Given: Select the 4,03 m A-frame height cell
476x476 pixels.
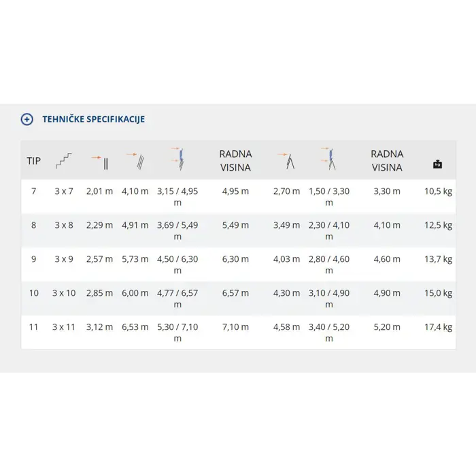Looking at the screenshot, I should pos(286,259).
